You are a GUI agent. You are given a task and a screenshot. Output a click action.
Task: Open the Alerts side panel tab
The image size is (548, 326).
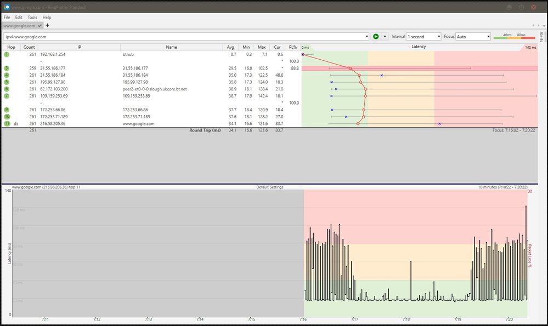tap(541, 37)
